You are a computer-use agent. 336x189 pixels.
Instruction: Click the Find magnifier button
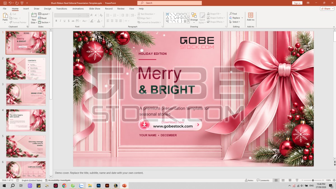coord(233,14)
